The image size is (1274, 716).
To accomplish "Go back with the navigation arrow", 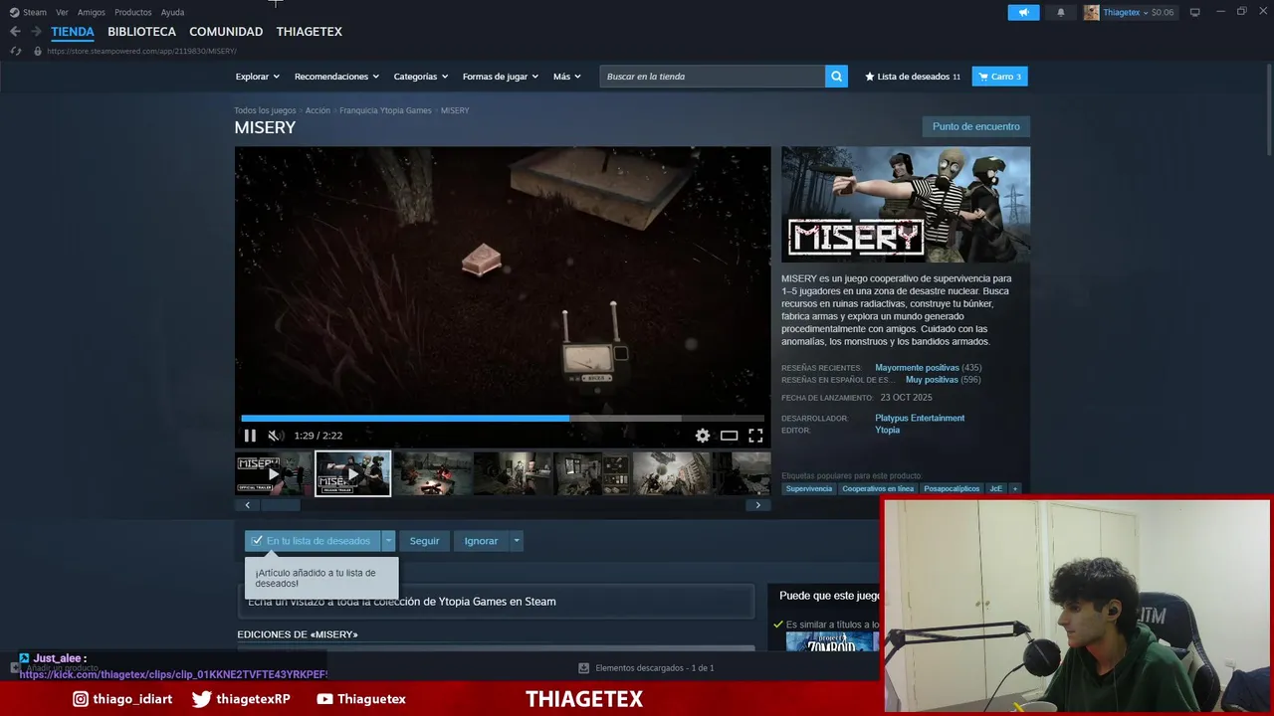I will (15, 32).
